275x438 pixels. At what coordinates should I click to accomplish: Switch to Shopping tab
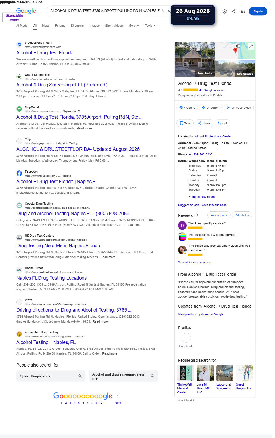(77, 26)
